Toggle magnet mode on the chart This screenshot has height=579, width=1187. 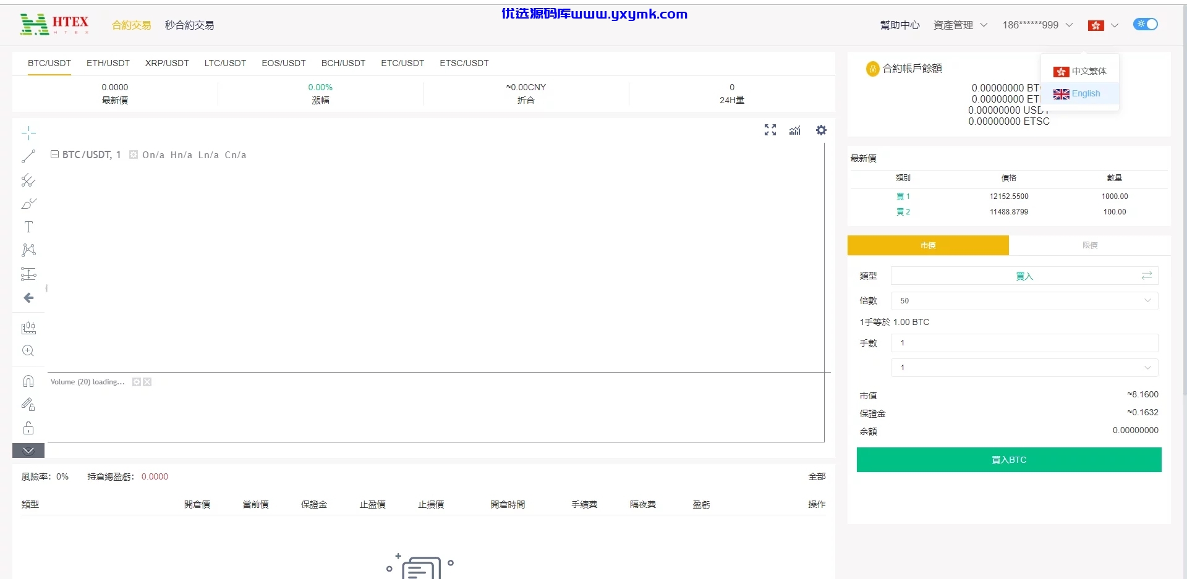tap(28, 381)
